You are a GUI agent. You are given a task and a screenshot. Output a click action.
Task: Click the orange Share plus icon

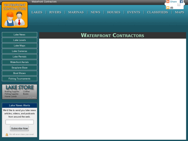168,2
